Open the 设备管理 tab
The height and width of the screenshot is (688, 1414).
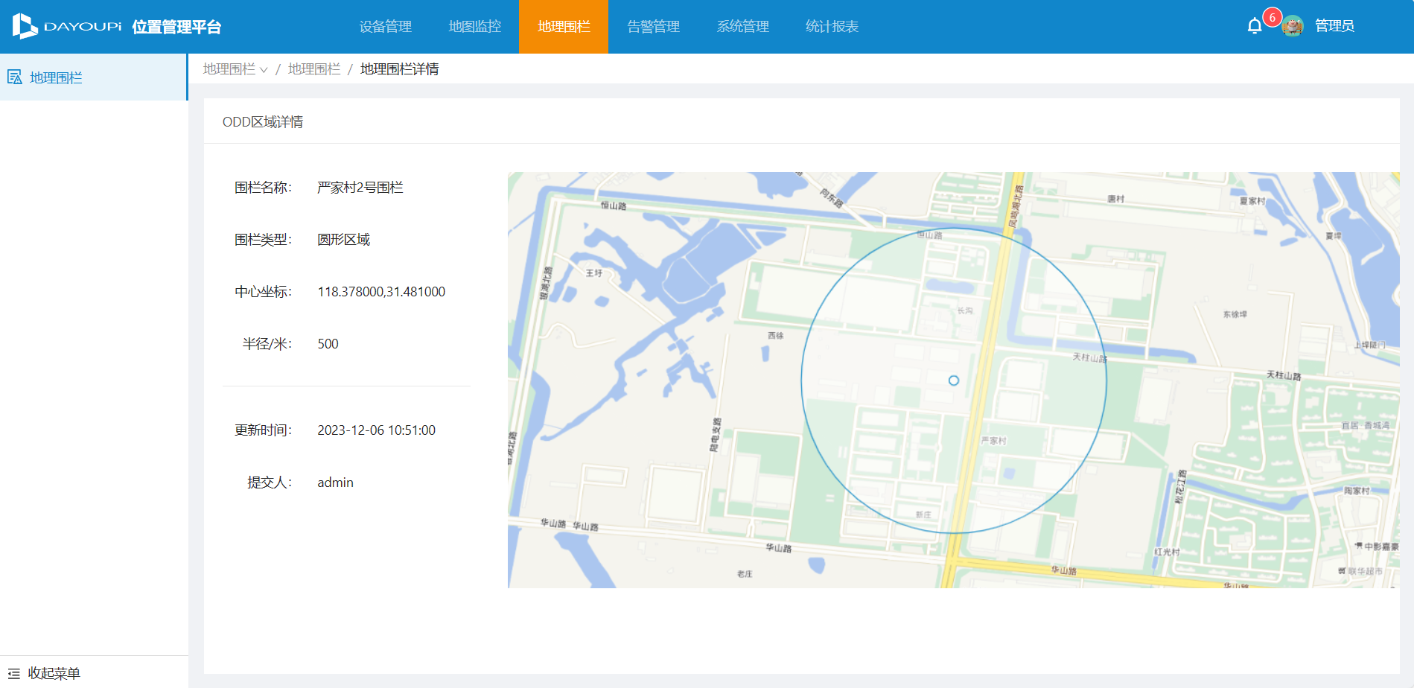point(385,27)
